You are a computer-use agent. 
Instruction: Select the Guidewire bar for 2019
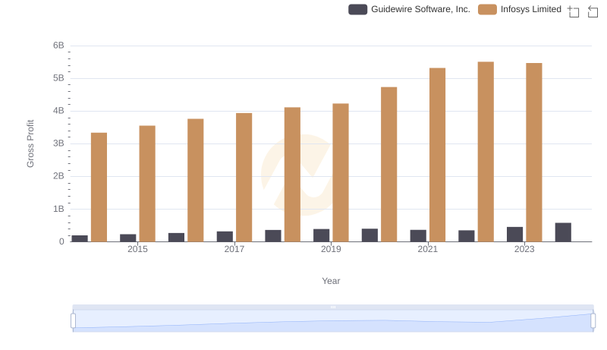click(321, 235)
